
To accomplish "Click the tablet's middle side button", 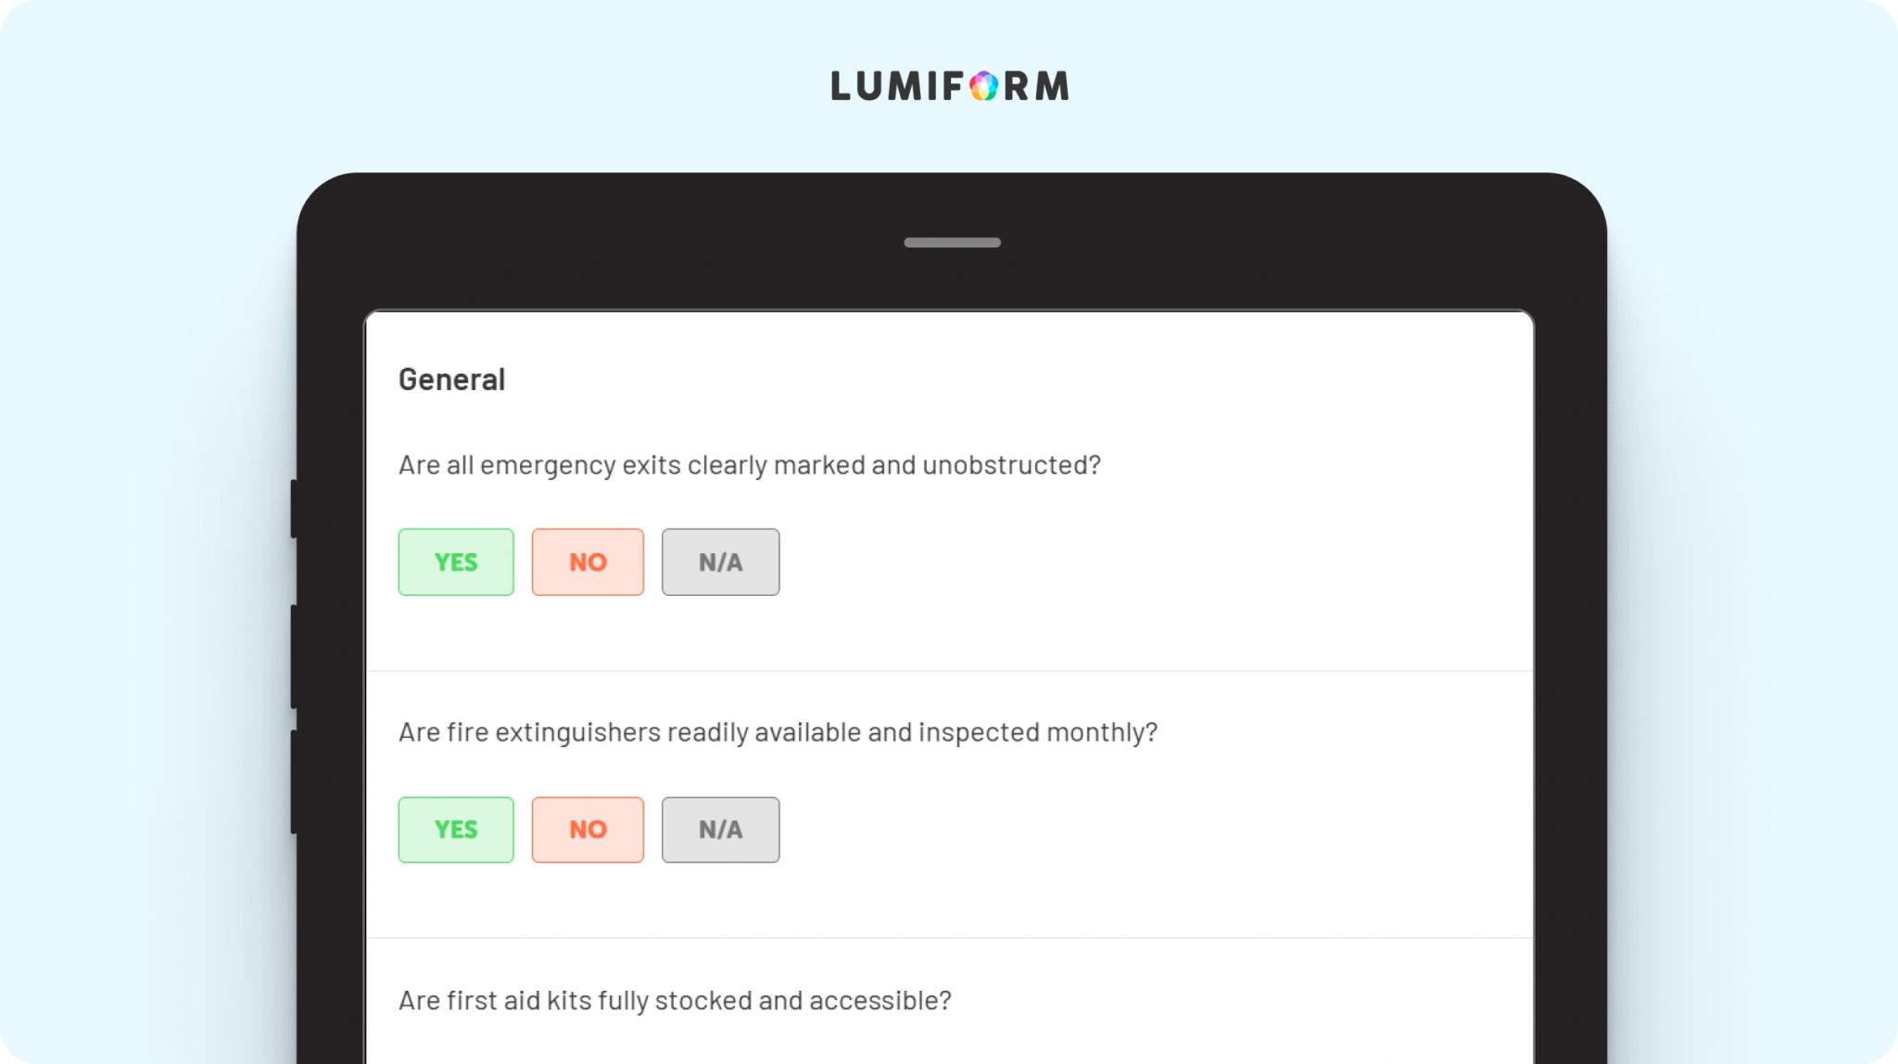I will 294,657.
